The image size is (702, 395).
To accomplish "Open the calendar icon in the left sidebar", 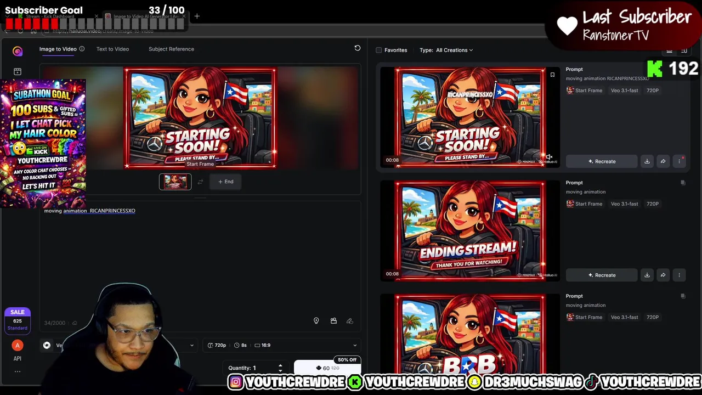I will (x=18, y=72).
